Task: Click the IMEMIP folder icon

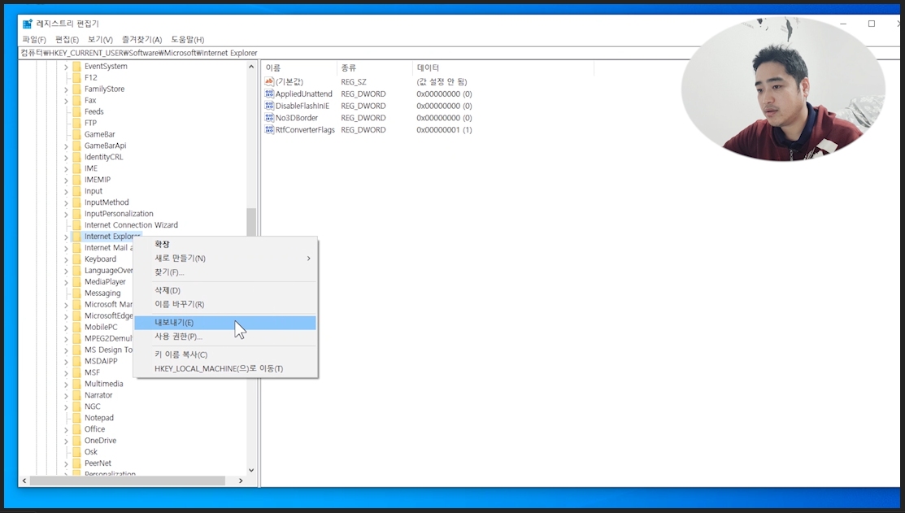Action: point(76,180)
